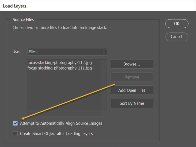Uncheck Attempt to Automatically Align Source Images
The height and width of the screenshot is (147, 196).
pos(15,123)
